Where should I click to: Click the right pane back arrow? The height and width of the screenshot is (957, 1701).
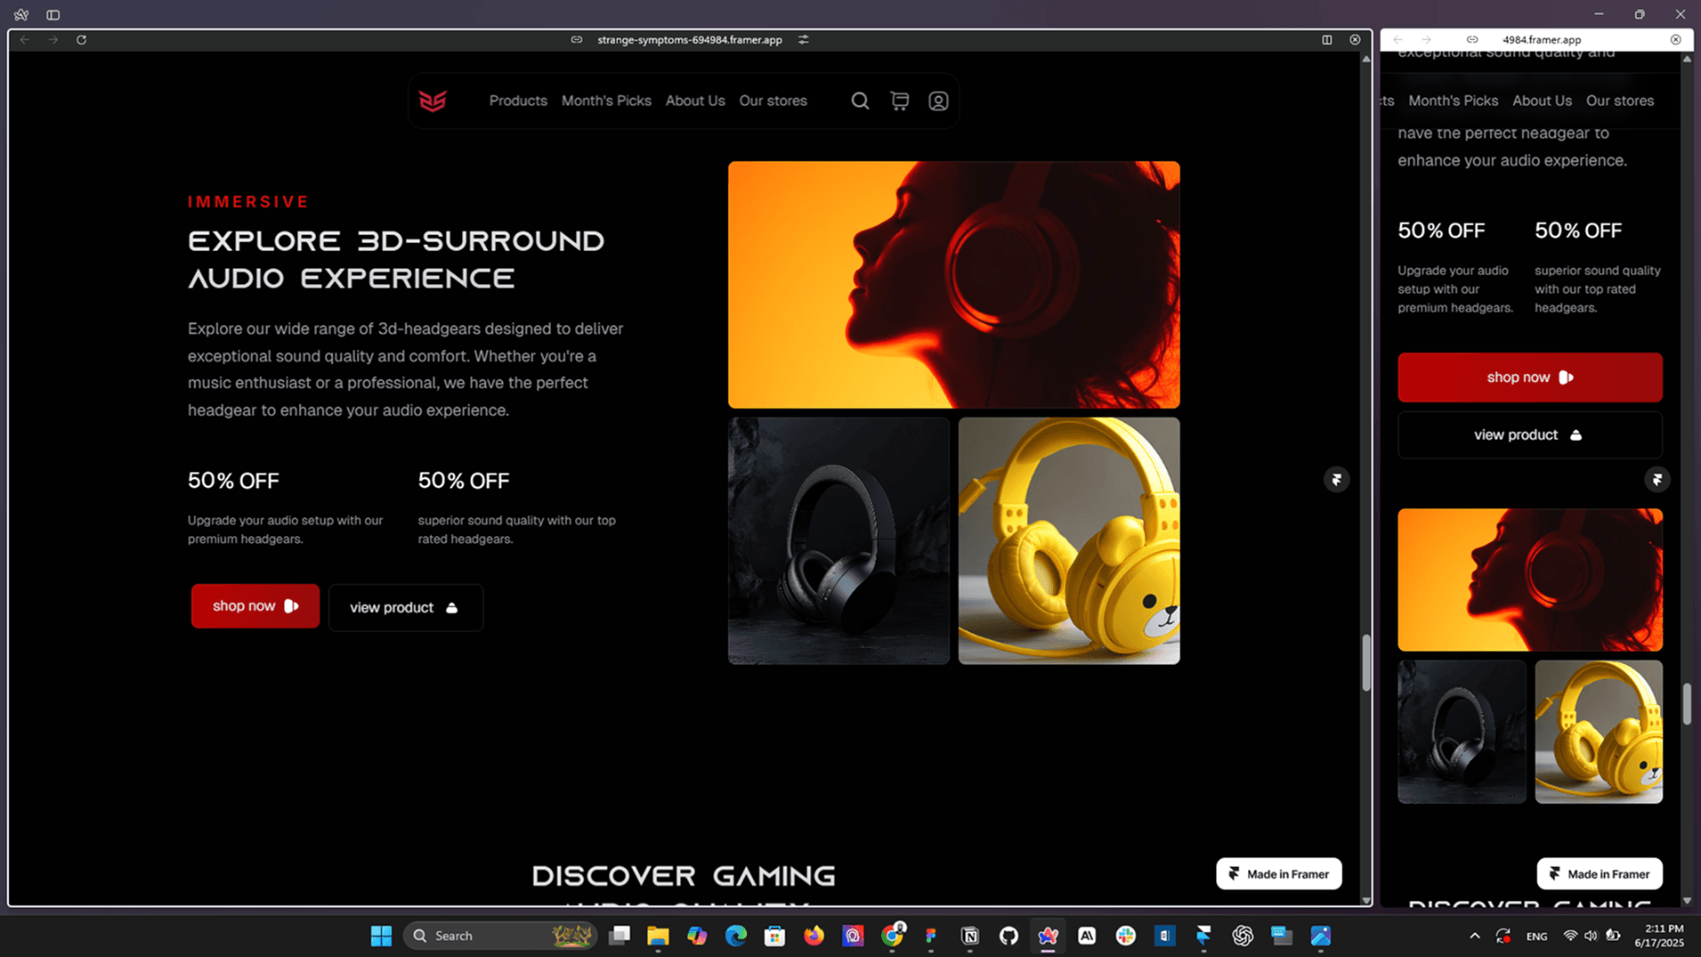1397,39
